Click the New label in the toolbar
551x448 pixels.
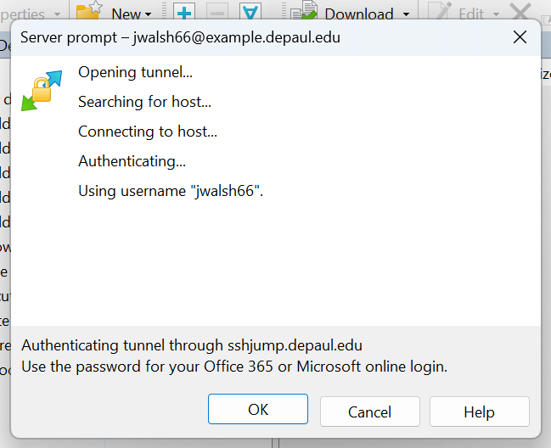click(x=126, y=14)
